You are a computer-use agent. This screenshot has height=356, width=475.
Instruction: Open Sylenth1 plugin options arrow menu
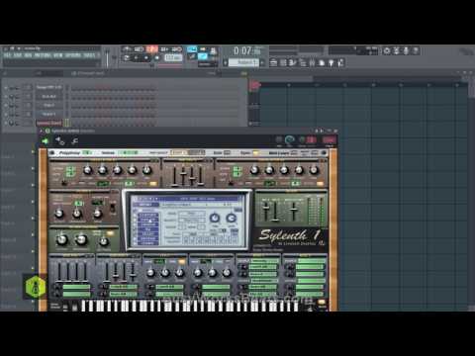coord(42,131)
